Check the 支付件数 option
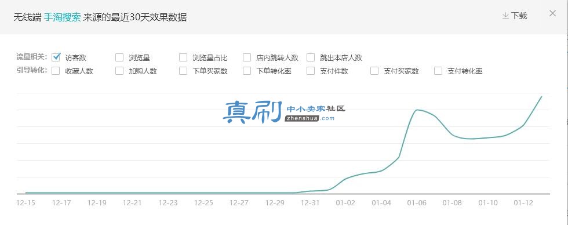568x225 pixels. (x=311, y=71)
